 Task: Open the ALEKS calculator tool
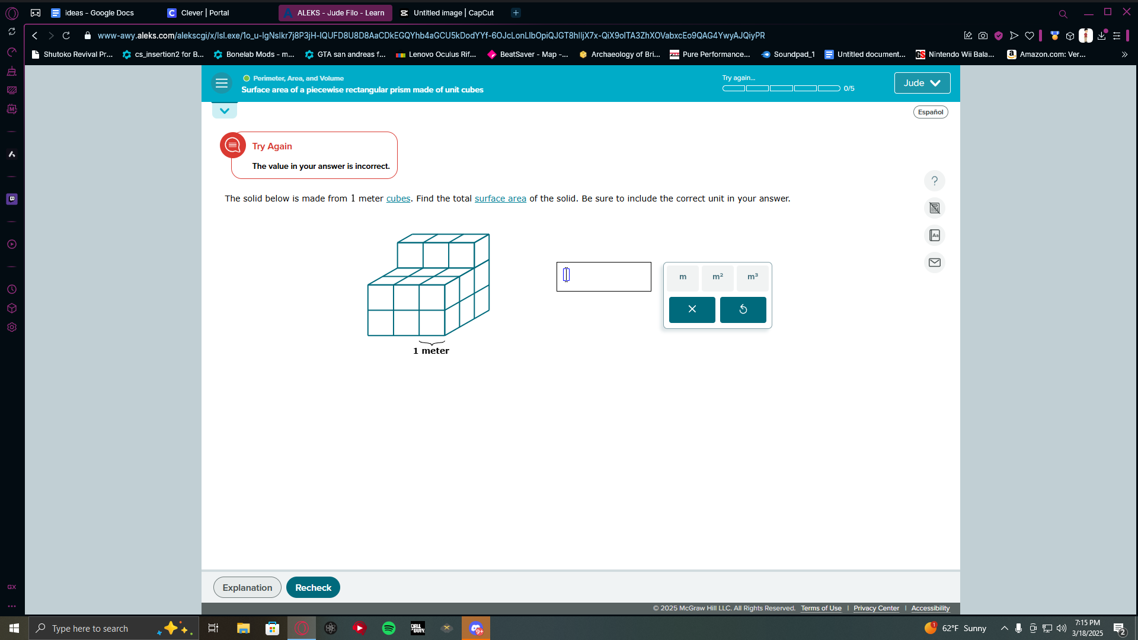click(x=935, y=208)
